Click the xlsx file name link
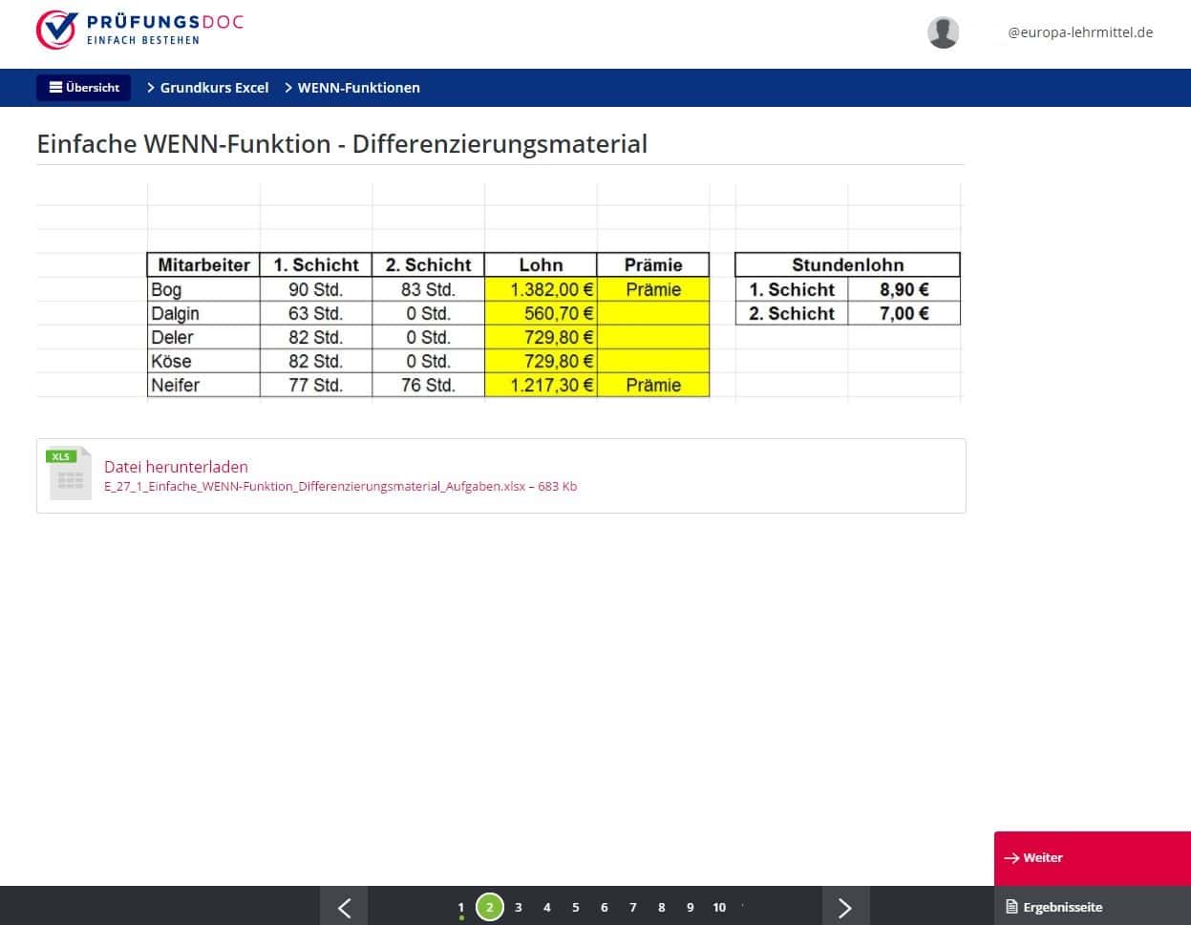 click(340, 487)
